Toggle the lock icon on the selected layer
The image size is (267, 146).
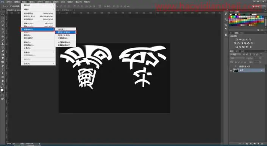(x=262, y=70)
